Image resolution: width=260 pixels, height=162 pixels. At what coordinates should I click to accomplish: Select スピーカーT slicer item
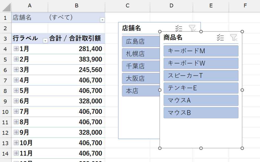201,76
